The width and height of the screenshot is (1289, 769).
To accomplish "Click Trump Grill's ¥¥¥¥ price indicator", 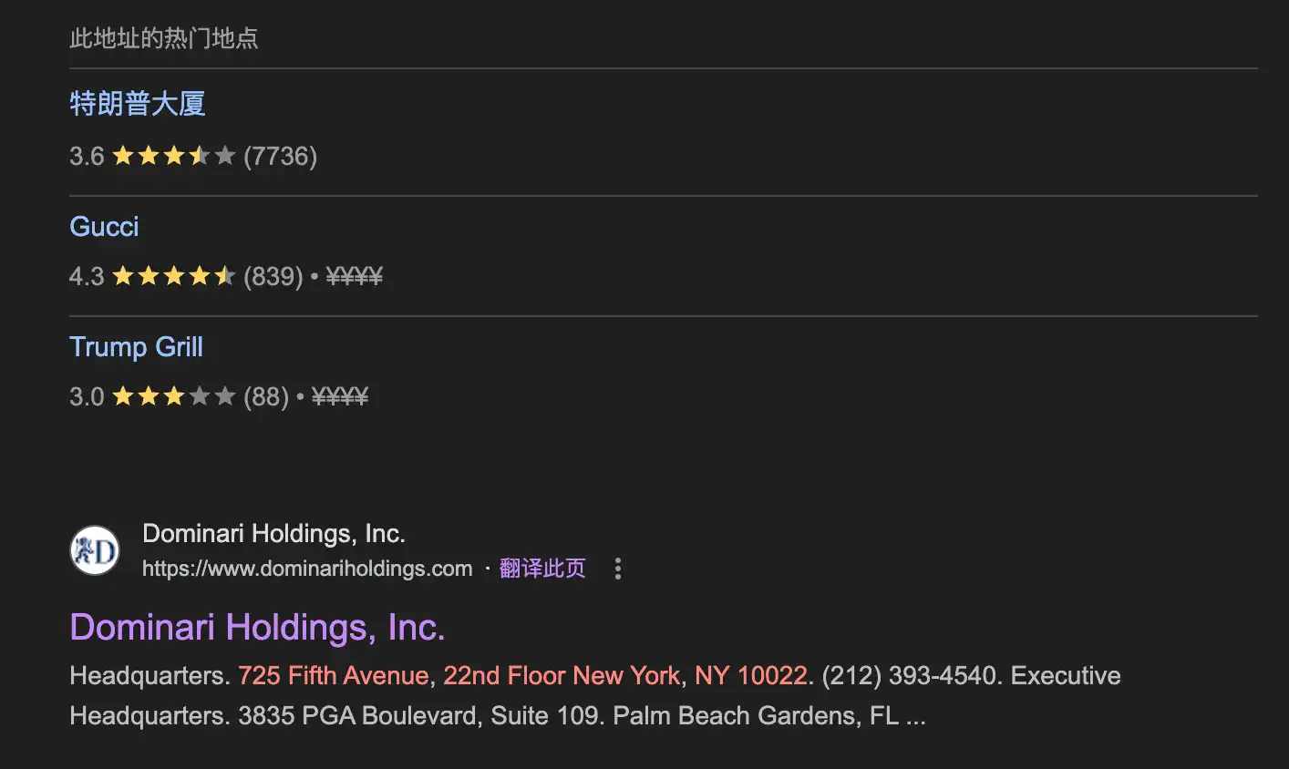I will tap(340, 396).
